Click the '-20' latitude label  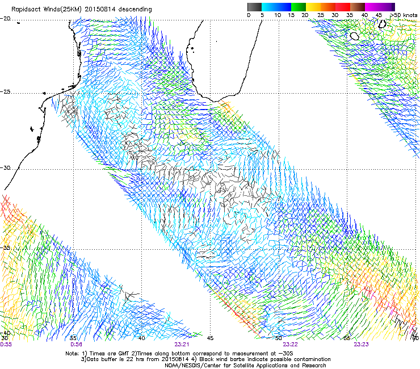click(5, 19)
